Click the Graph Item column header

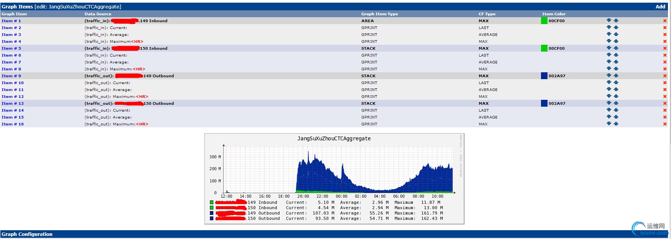tap(14, 14)
